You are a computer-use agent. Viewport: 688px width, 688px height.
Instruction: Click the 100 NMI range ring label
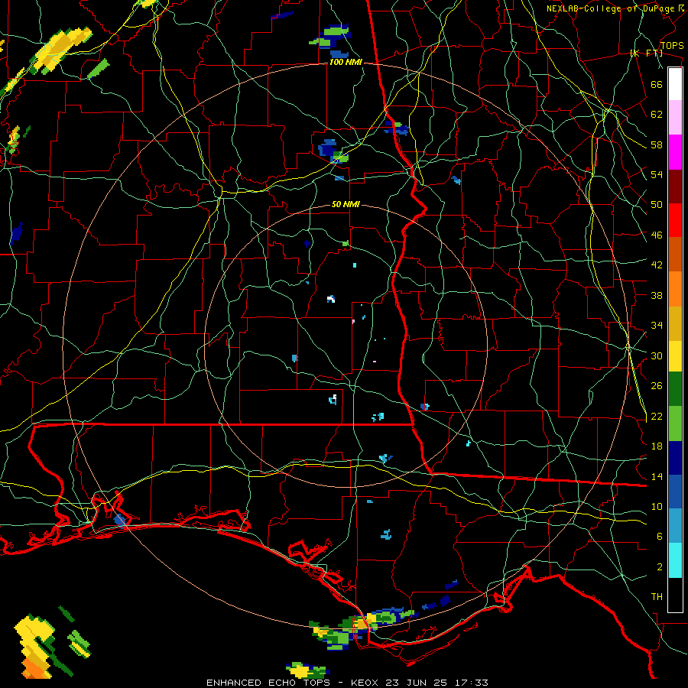point(346,63)
